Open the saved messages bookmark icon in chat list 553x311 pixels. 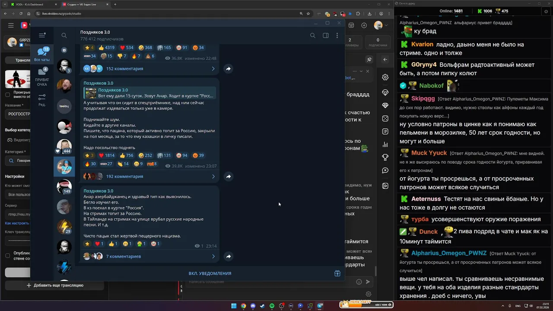[64, 50]
